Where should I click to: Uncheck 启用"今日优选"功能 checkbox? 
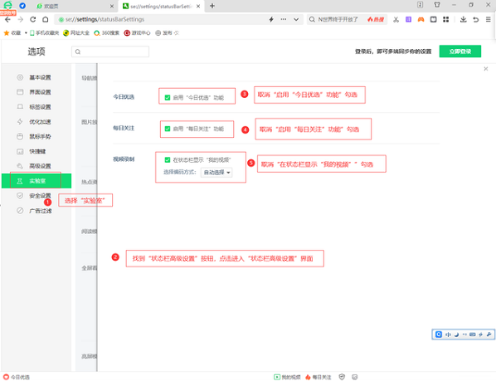click(168, 97)
